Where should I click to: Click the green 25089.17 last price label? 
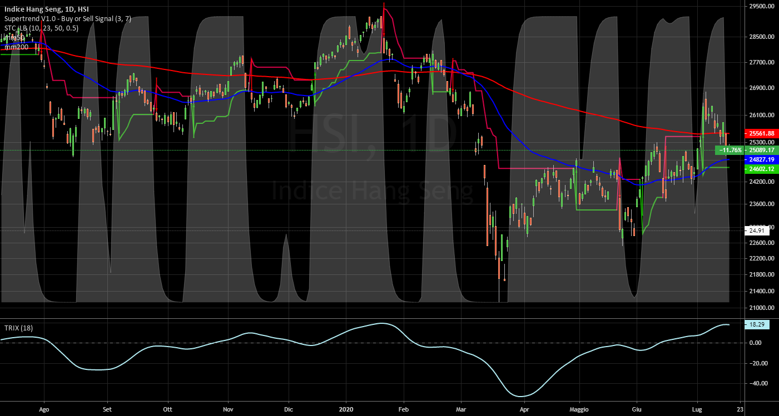pos(761,150)
